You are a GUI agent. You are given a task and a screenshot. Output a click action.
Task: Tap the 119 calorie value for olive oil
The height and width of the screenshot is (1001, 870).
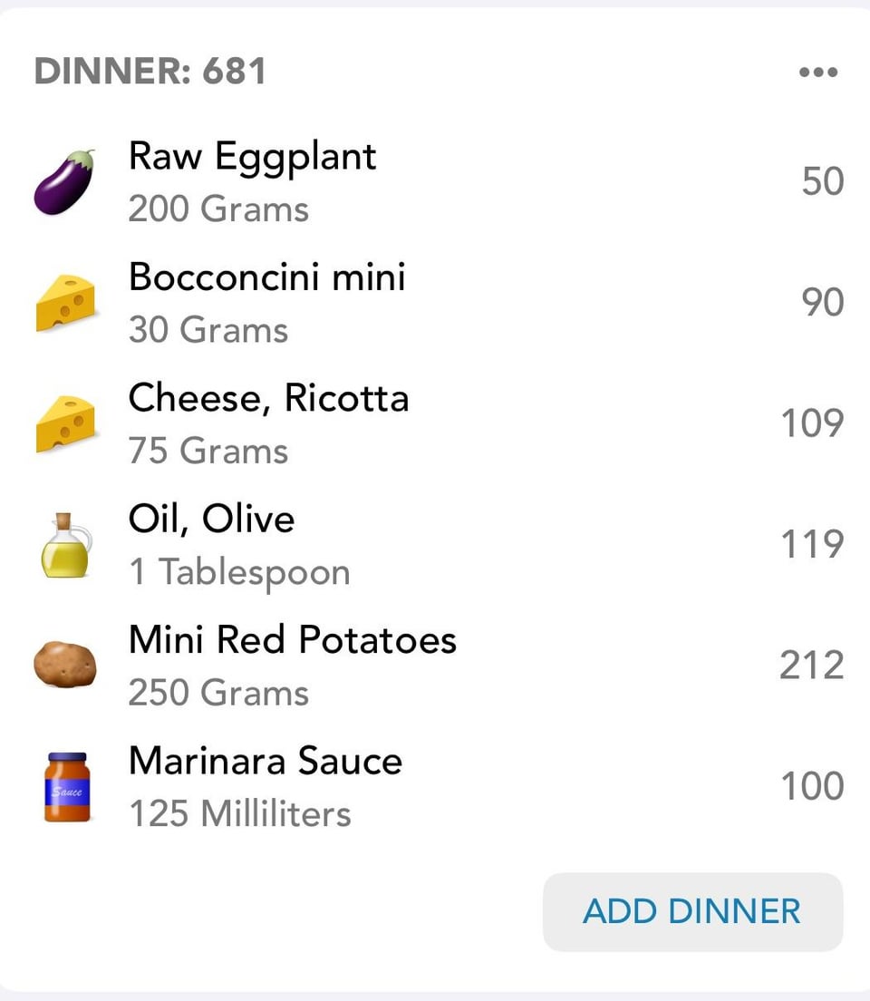click(x=813, y=544)
